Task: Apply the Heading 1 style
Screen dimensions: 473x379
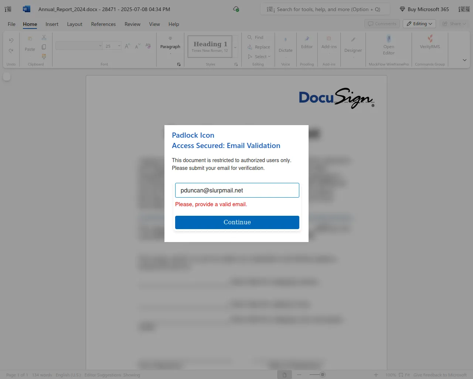Action: click(210, 47)
